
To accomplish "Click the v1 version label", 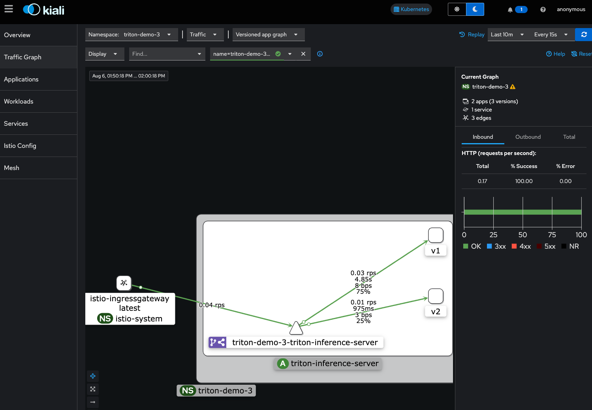I will [x=436, y=251].
